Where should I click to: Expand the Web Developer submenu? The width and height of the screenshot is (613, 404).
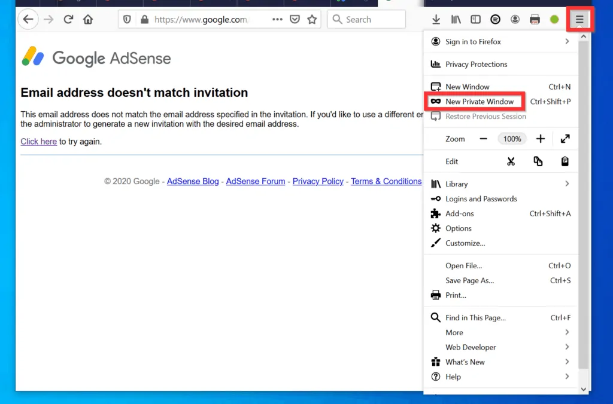pos(471,347)
